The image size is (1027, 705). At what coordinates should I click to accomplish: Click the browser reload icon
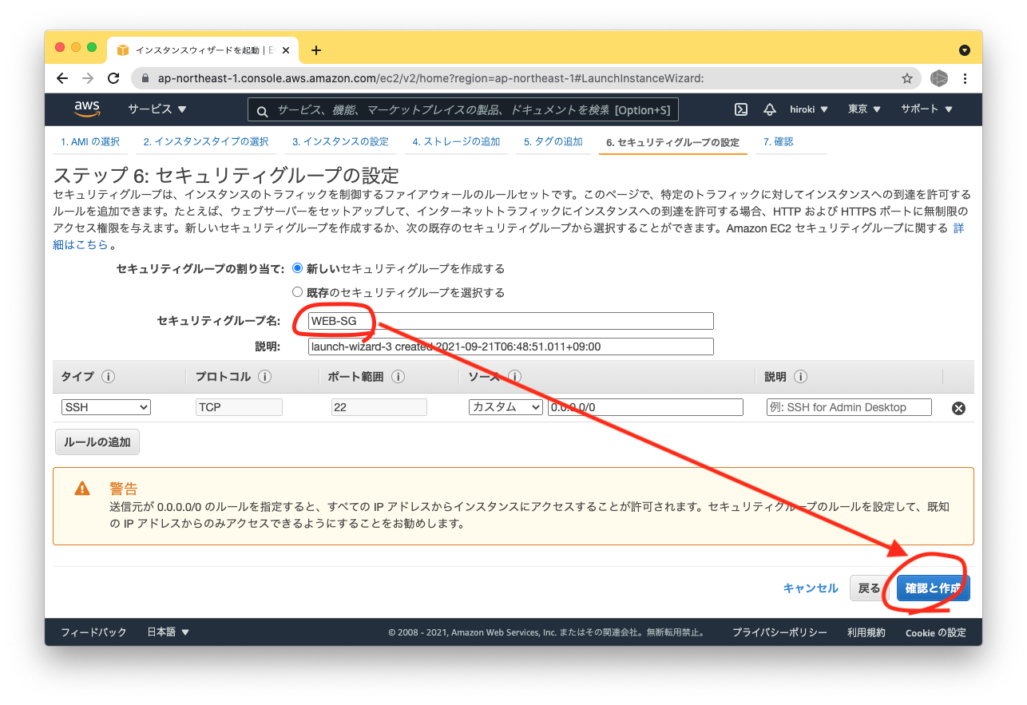click(x=113, y=79)
